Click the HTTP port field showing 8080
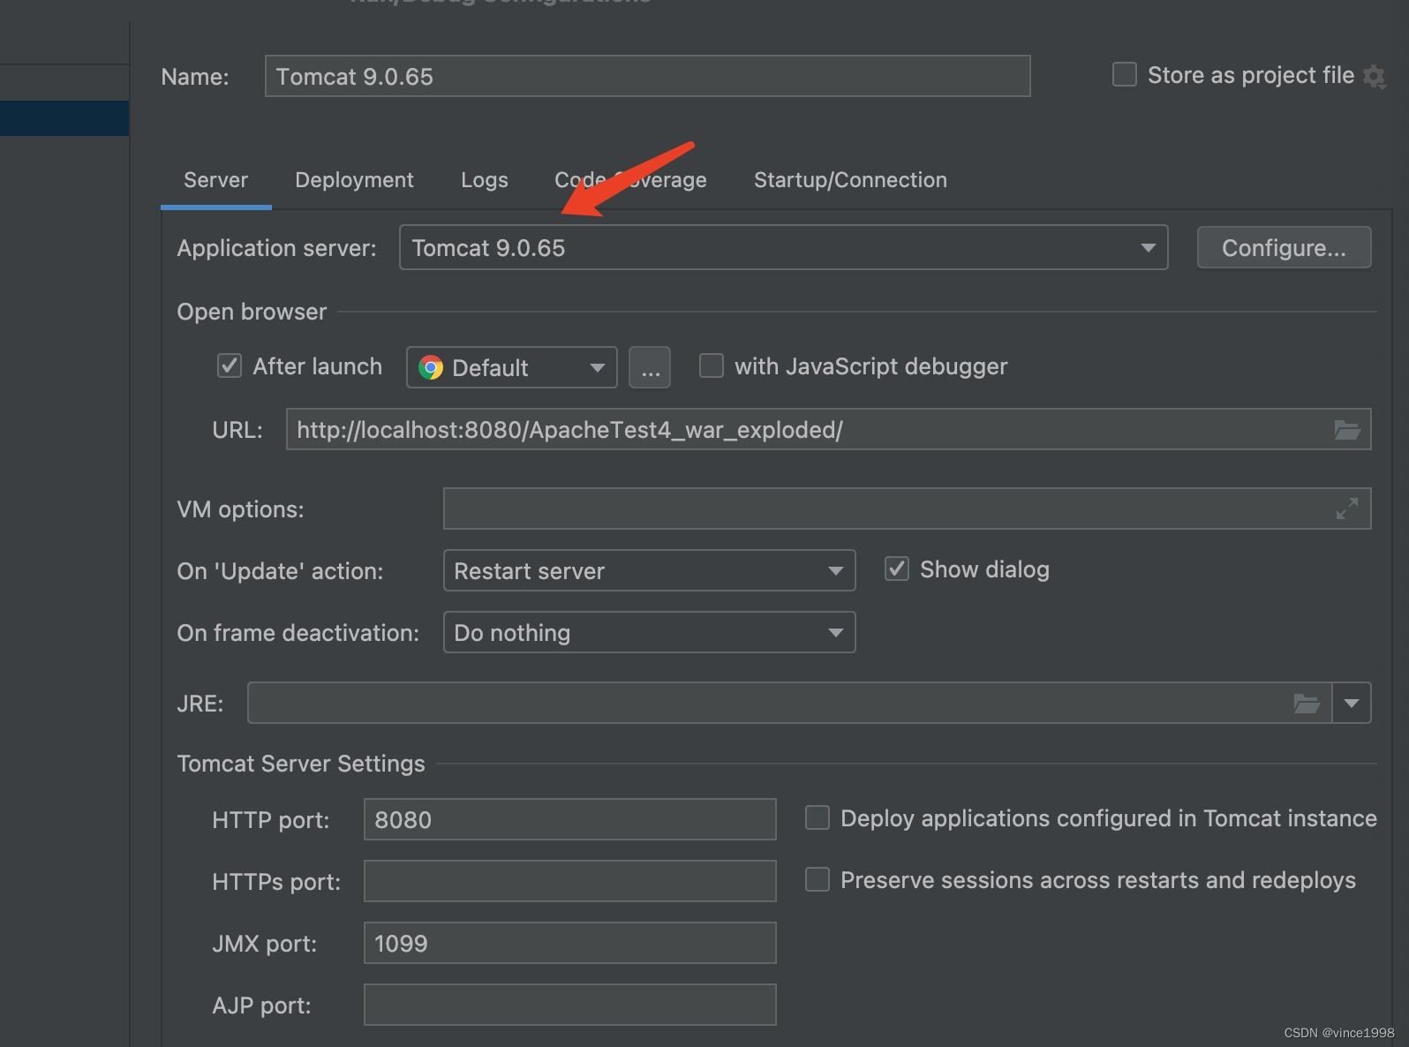 click(x=569, y=819)
